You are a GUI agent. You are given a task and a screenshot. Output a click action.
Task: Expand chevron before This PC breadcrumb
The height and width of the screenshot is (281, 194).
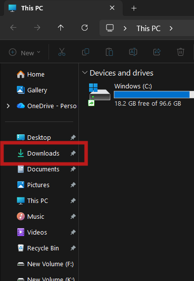pos(125,28)
